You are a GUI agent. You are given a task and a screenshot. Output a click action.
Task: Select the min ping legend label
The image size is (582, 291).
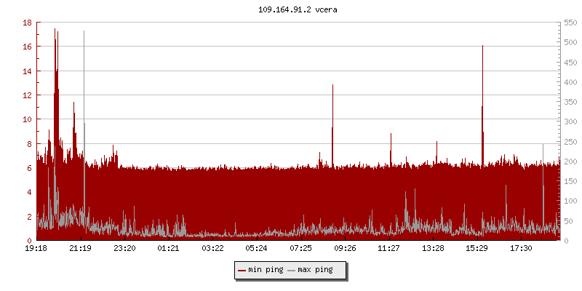tap(266, 270)
